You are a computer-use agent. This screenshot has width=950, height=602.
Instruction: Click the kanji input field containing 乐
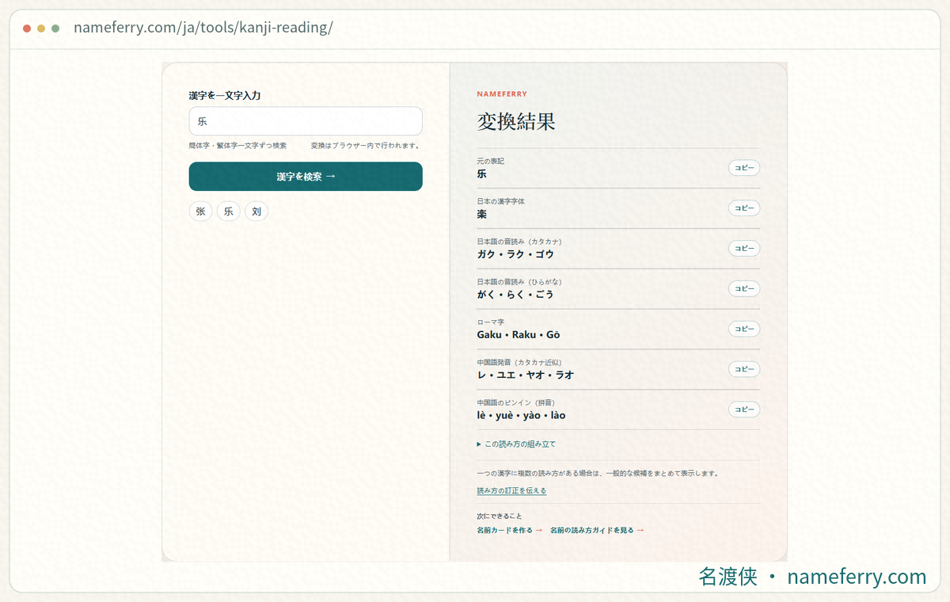(306, 121)
